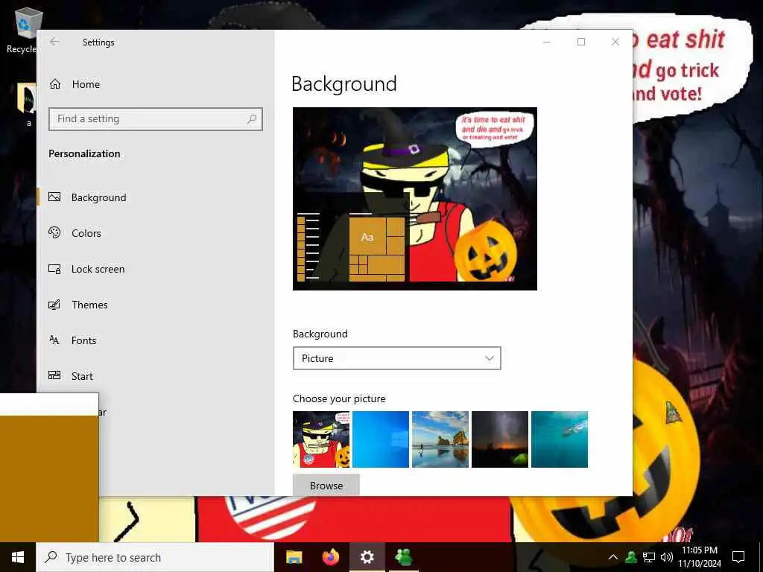Click the Themes brush icon
Image resolution: width=763 pixels, height=572 pixels.
(x=54, y=305)
